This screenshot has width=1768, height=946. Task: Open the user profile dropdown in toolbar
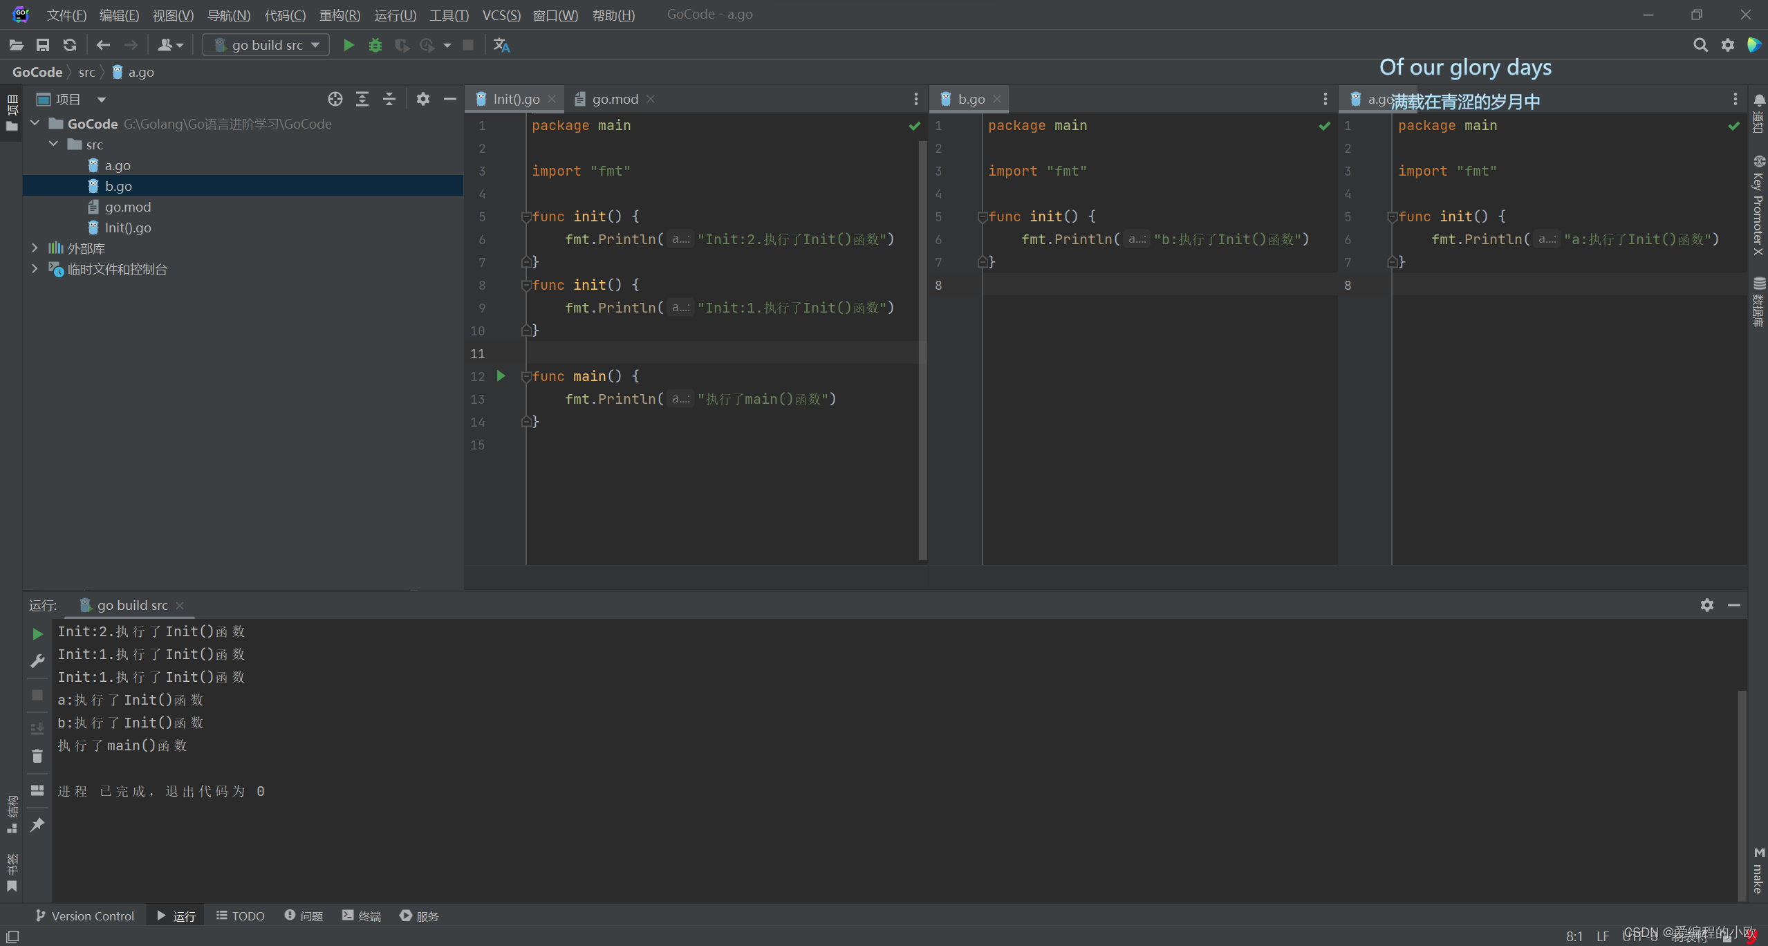(x=170, y=45)
